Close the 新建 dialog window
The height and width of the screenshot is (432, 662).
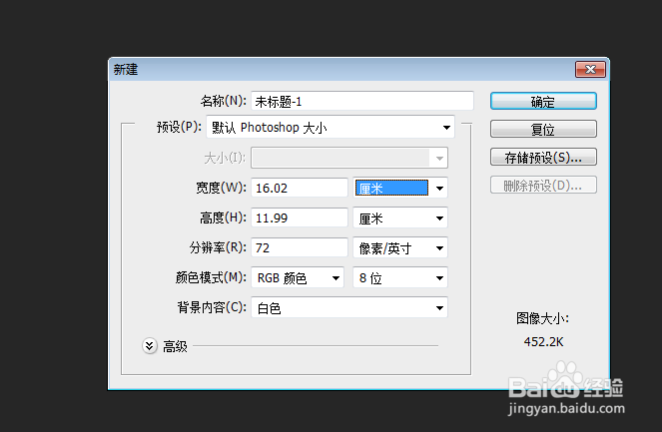click(590, 69)
